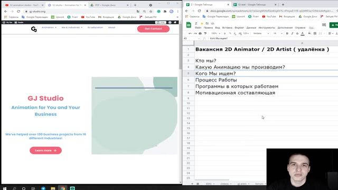
Task: Open the Upwork bookmark in left browser
Action: (58, 17)
